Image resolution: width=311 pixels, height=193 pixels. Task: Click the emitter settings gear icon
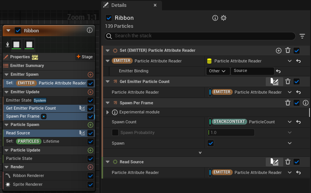224,18
